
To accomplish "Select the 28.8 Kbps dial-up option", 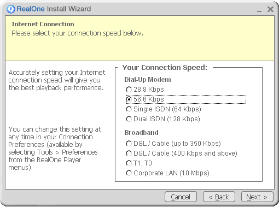I will [x=145, y=90].
